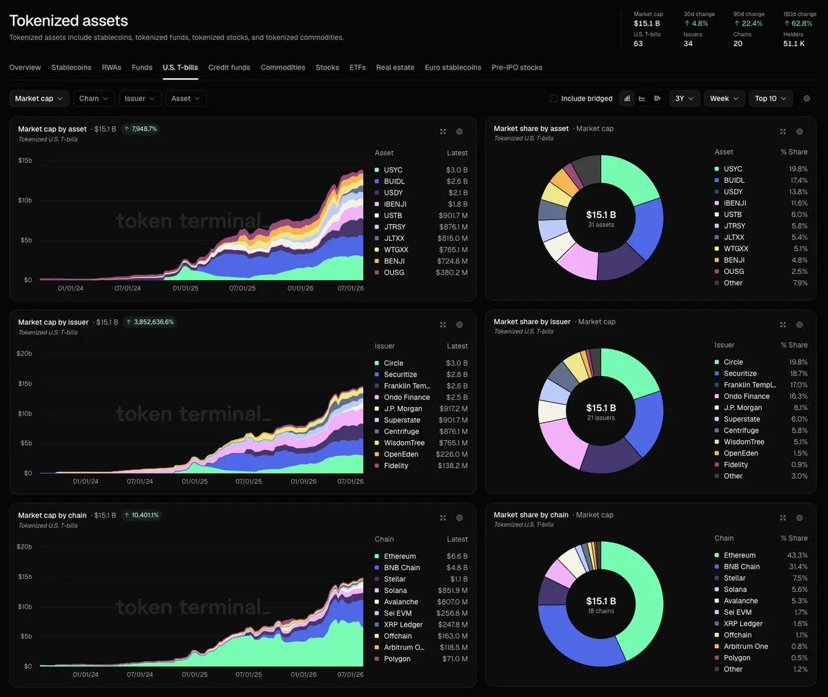Click the 3,852,636.6% change badge
Screen dimensions: 828x697
(x=150, y=322)
